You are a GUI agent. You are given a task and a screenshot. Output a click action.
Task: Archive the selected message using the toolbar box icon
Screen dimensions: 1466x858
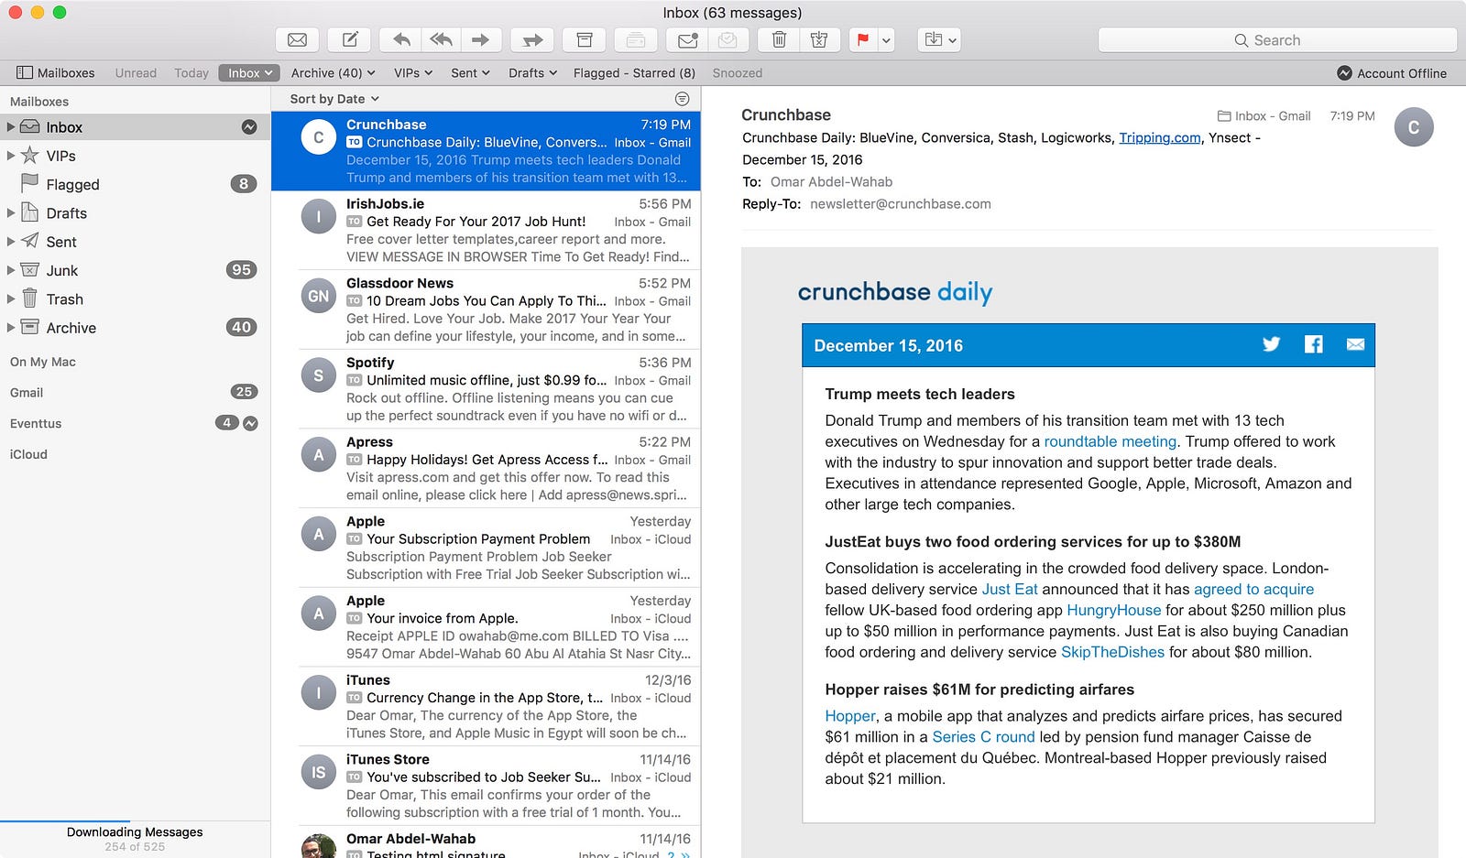click(x=584, y=39)
